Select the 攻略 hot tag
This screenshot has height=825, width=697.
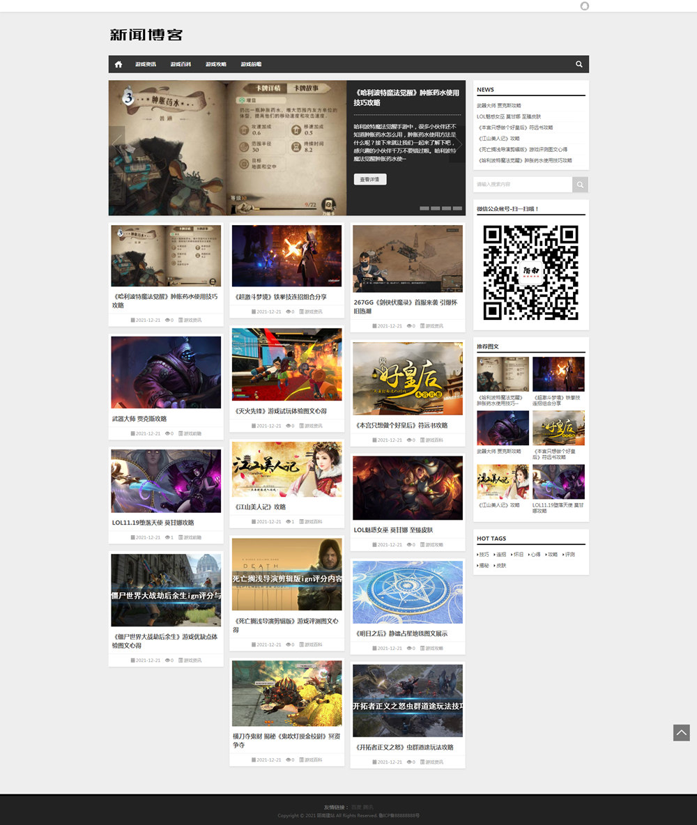pos(552,555)
